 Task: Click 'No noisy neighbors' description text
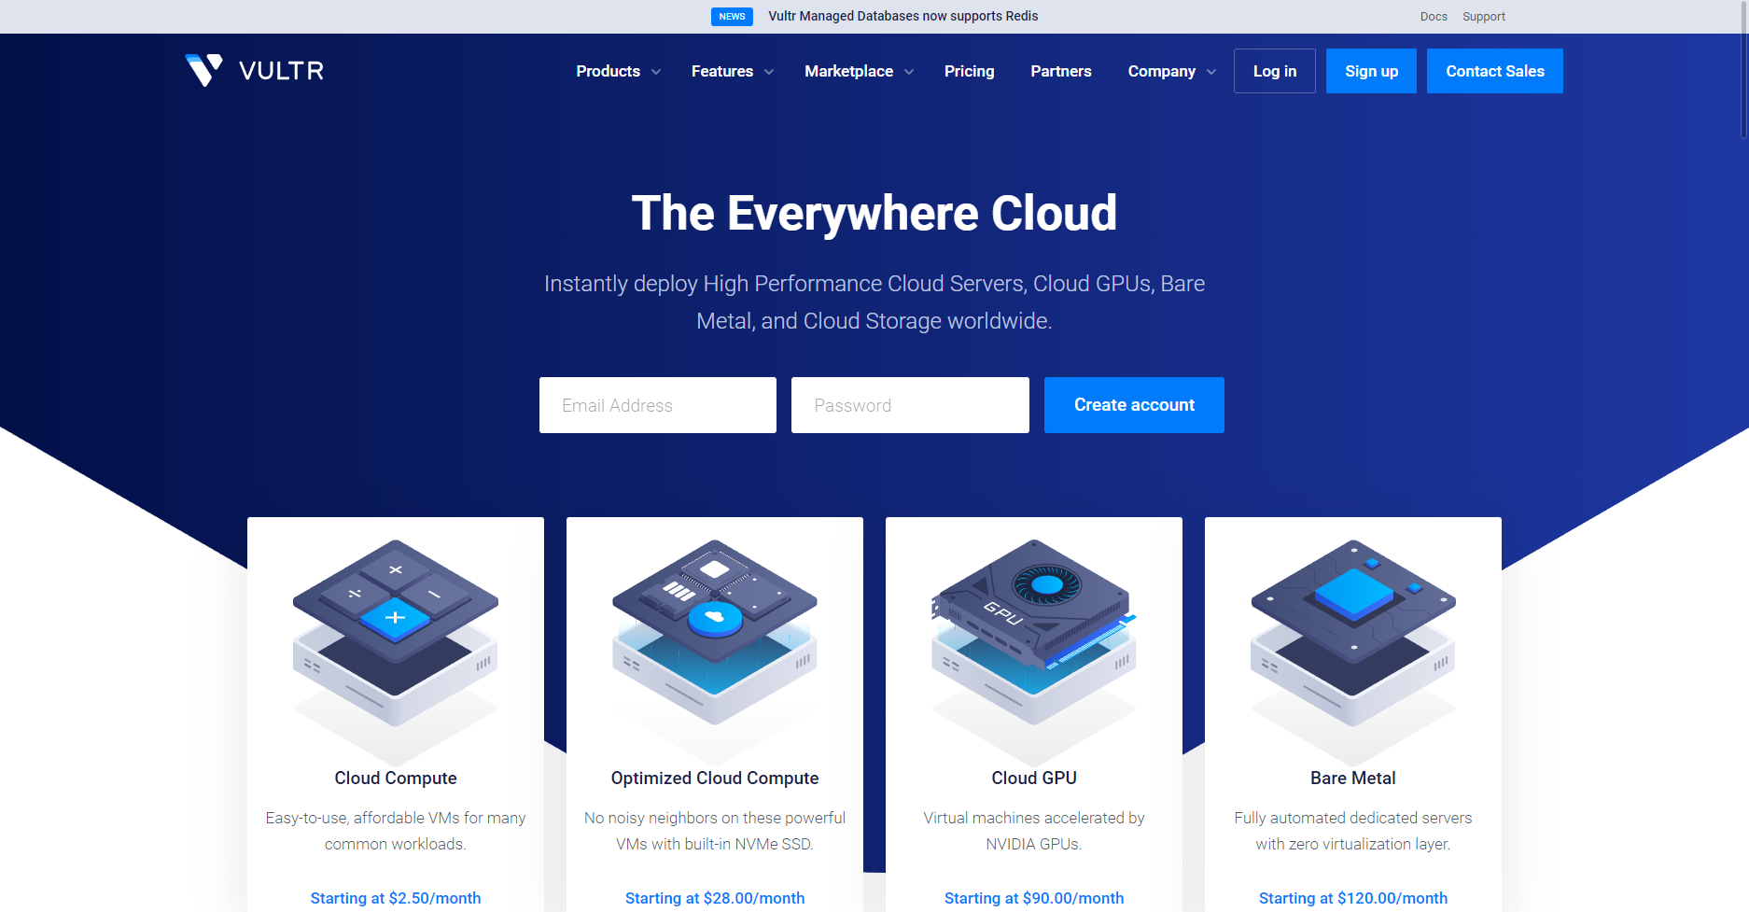click(715, 831)
